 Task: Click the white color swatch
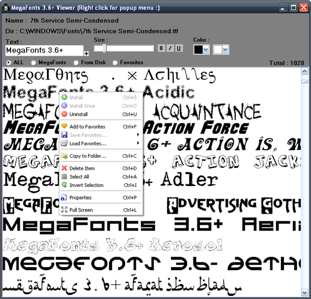tap(218, 49)
